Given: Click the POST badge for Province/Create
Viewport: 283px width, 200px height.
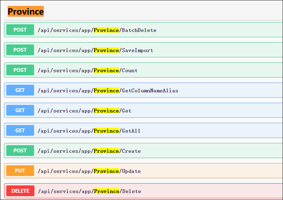Looking at the screenshot, I should coord(20,151).
